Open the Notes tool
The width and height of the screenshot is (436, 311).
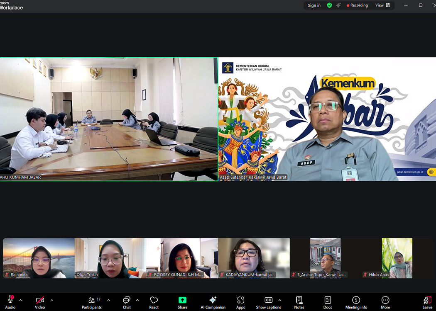point(299,302)
